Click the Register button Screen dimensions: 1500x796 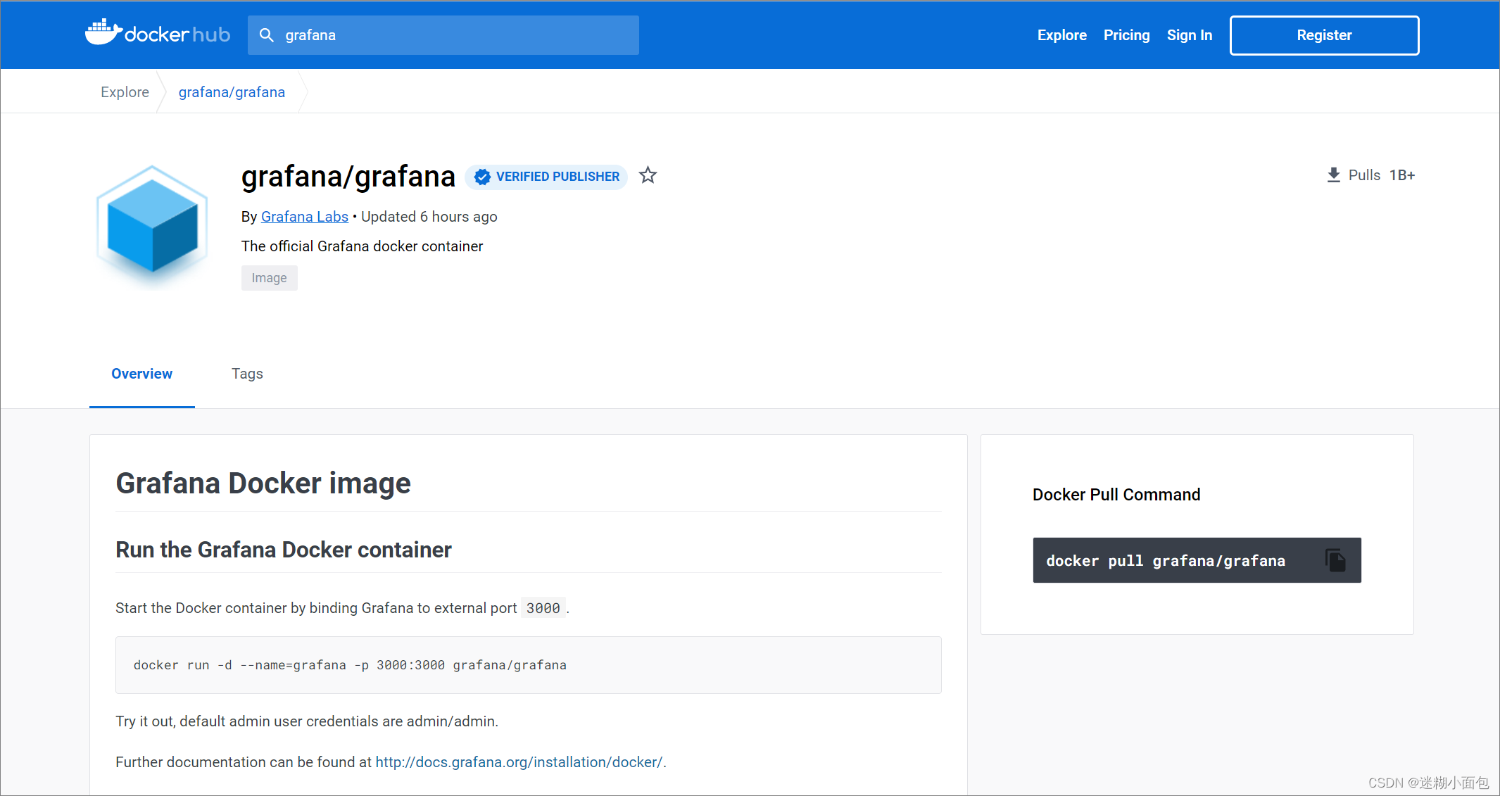click(1325, 34)
